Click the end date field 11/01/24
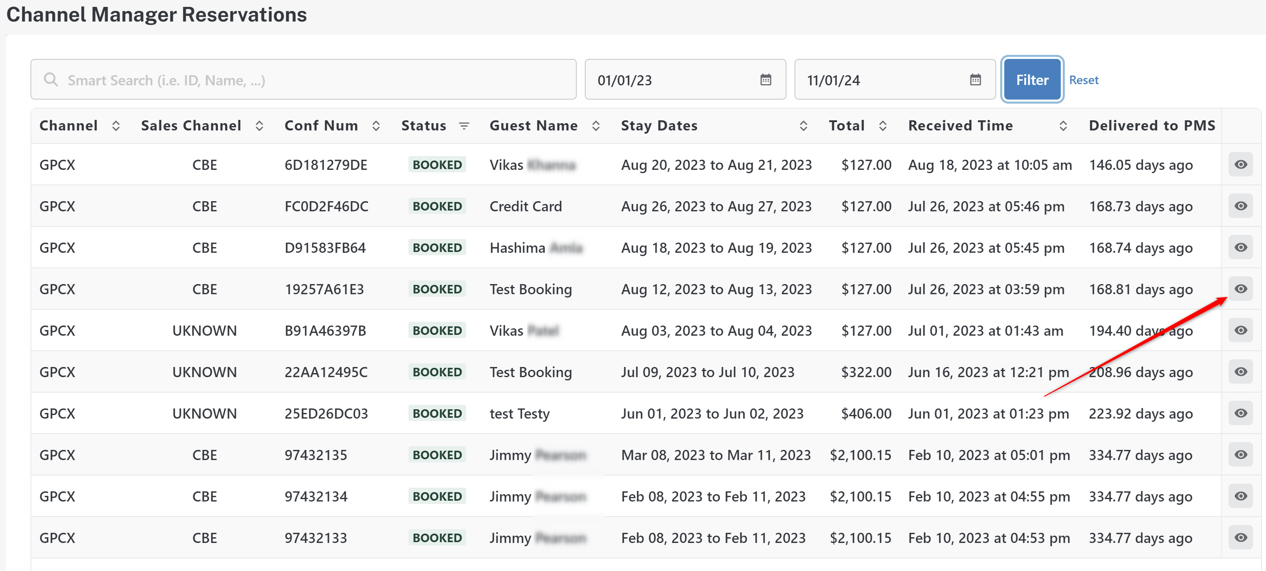Viewport: 1266px width, 571px height. 895,80
